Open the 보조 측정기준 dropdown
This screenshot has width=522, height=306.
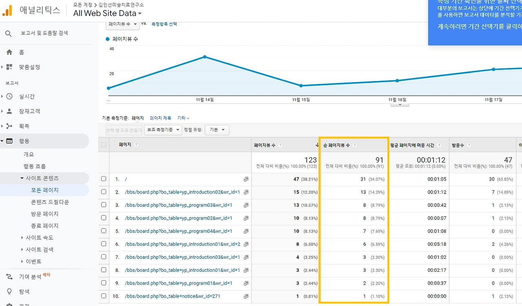tap(163, 130)
